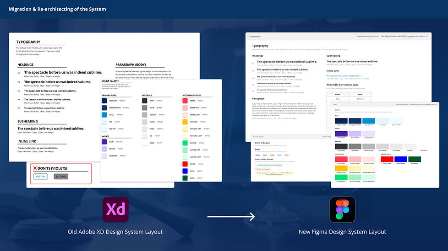
Task: Select the pure blue swatch in XD Secondary Utility
Action: pyautogui.click(x=185, y=171)
